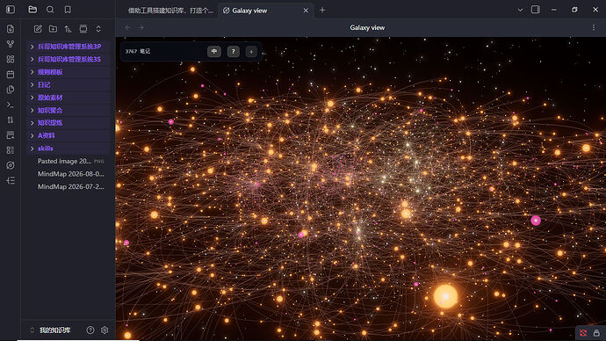Expand the A资料 folder

tap(68, 135)
